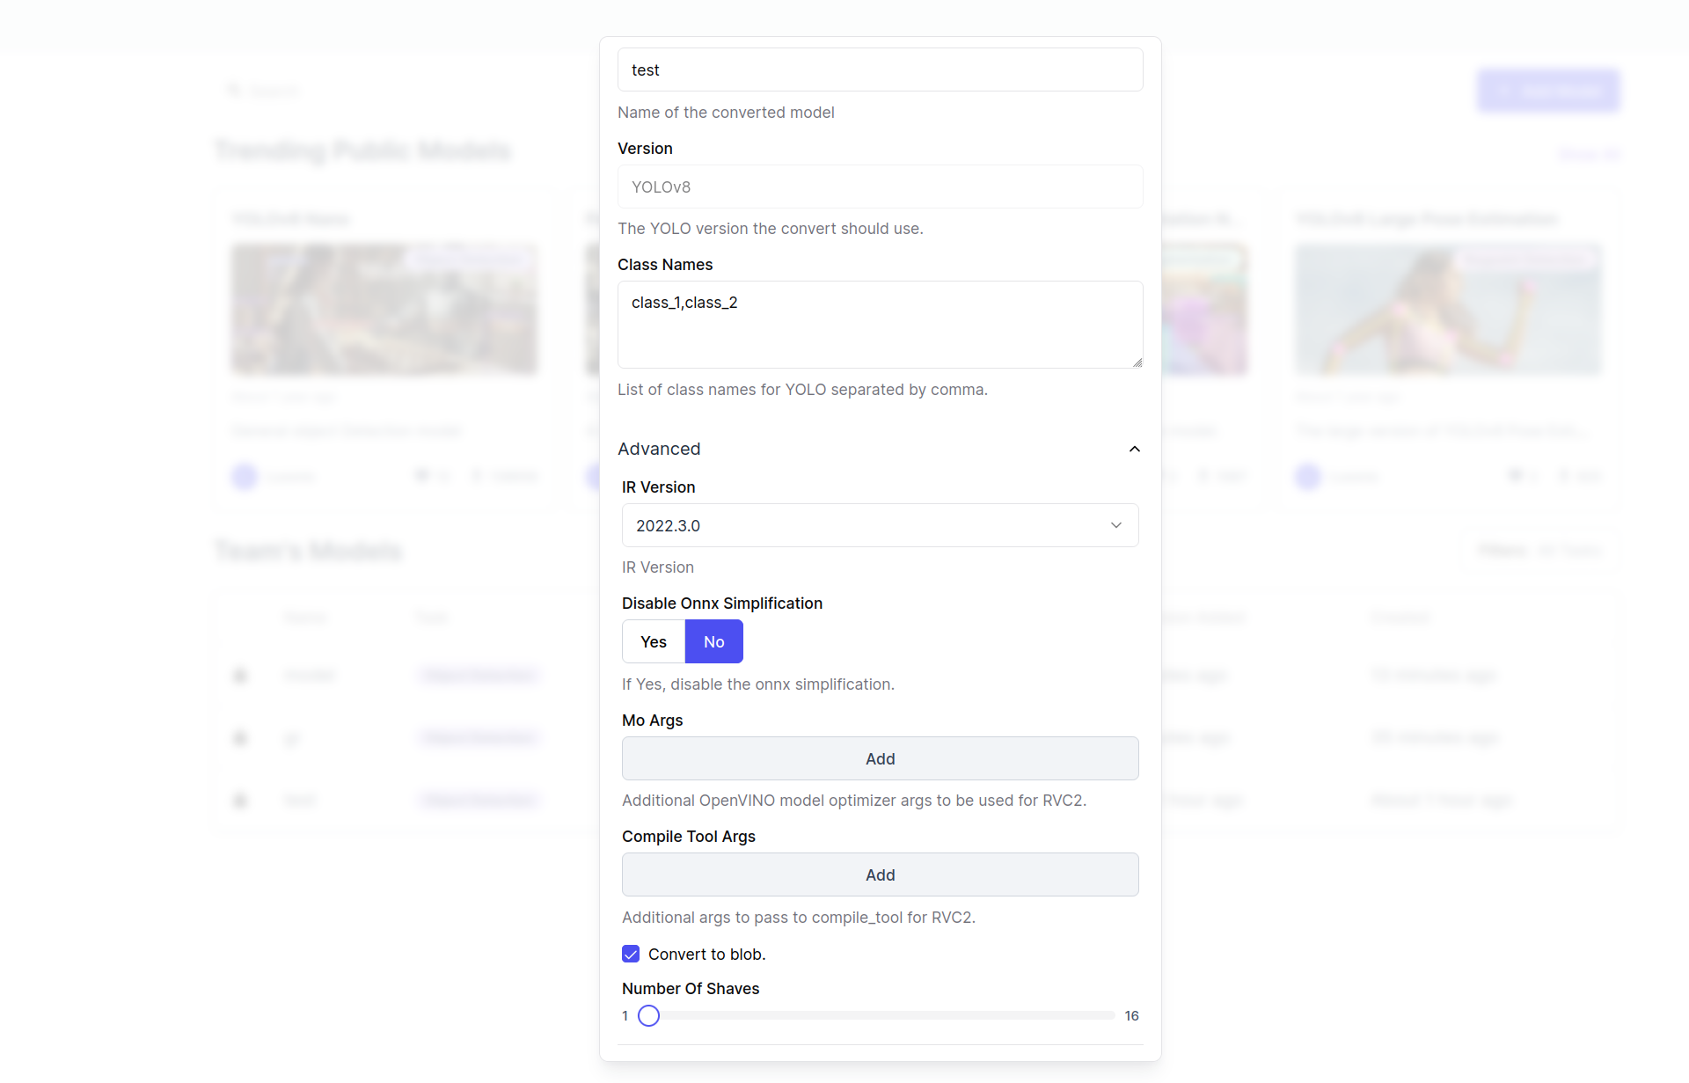Select No for Disable Onnx Simplification
1689x1083 pixels.
pos(713,641)
